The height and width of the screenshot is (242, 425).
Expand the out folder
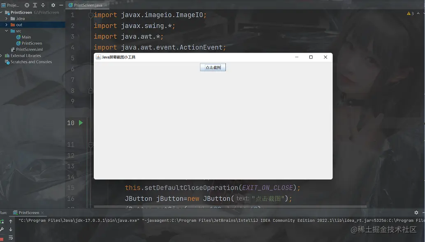[x=7, y=25]
